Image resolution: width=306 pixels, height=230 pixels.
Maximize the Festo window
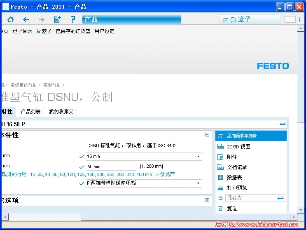point(290,7)
